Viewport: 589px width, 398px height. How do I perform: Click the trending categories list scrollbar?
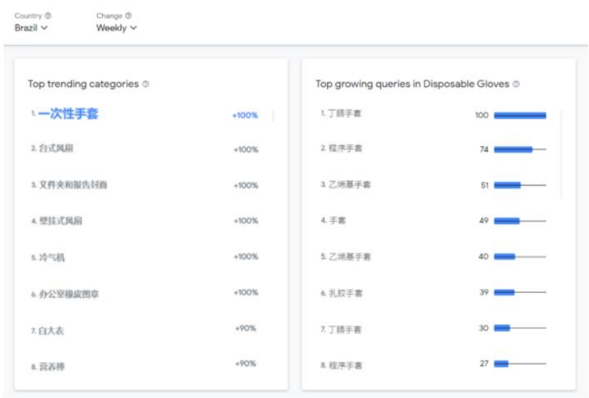point(273,116)
